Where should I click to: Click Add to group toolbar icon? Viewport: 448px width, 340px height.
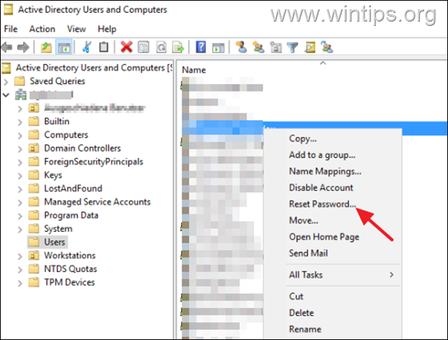pos(327,47)
